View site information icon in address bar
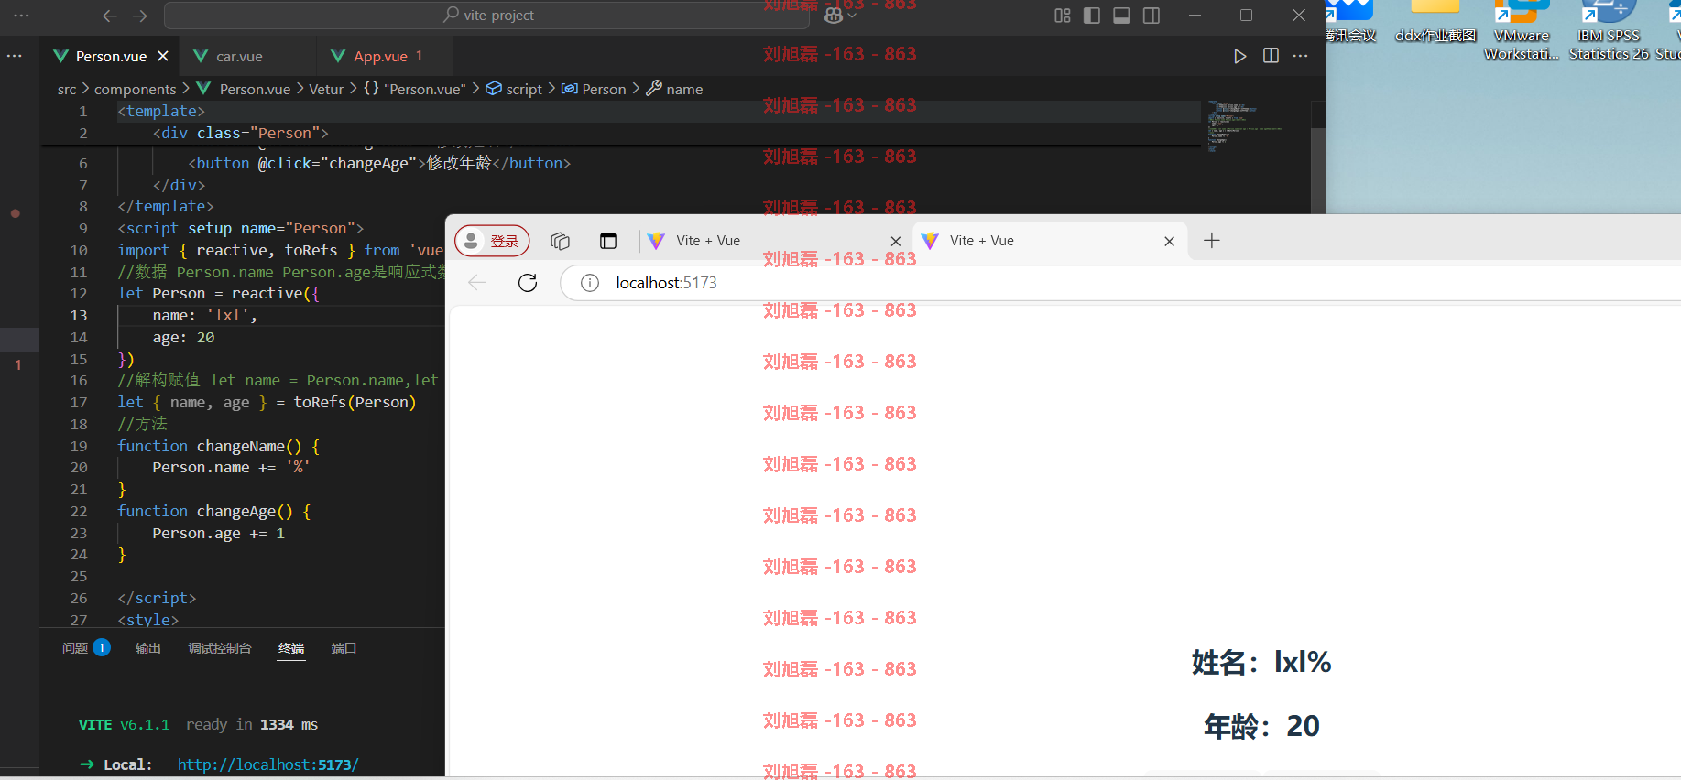Viewport: 1681px width, 780px height. (x=590, y=283)
